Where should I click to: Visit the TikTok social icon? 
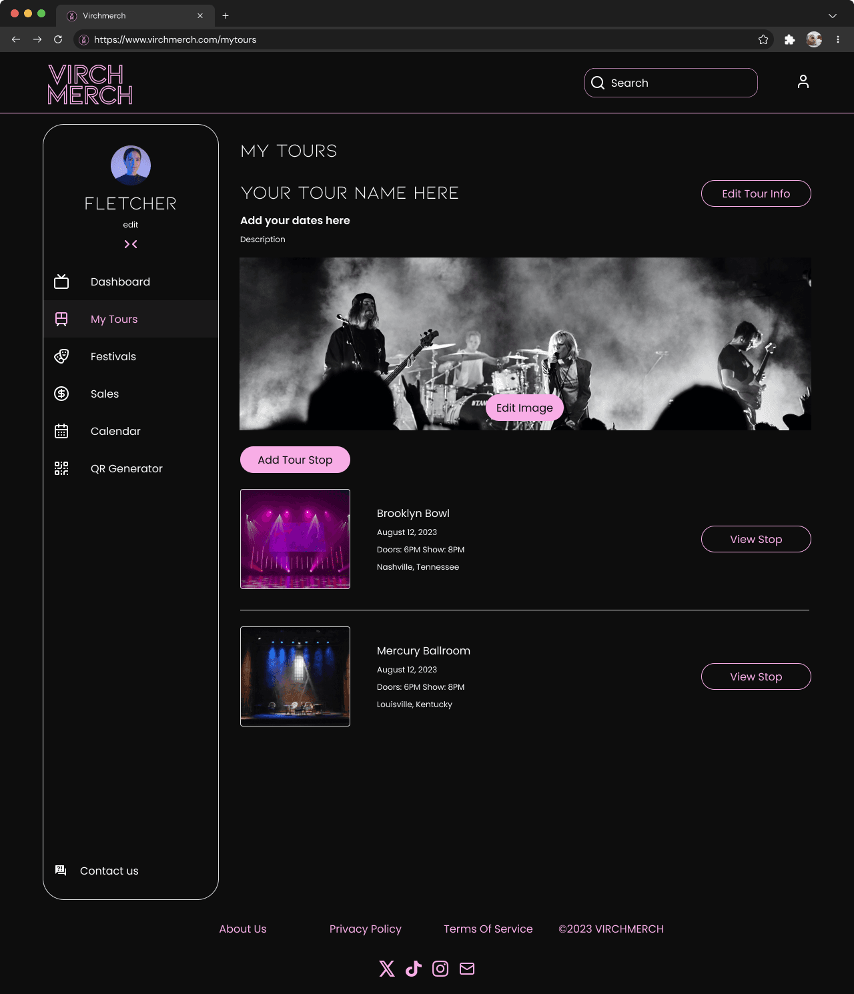[414, 969]
